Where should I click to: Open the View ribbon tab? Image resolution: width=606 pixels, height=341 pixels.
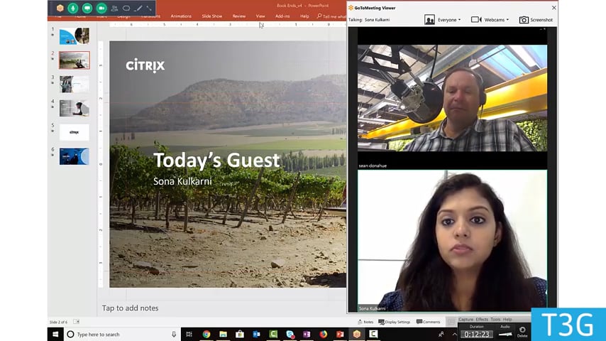click(x=260, y=16)
